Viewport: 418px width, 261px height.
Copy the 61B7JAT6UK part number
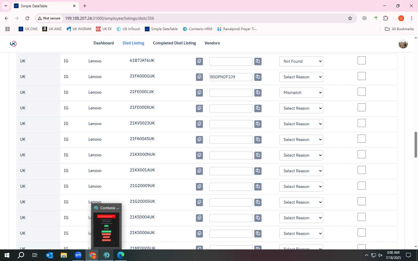coord(199,61)
